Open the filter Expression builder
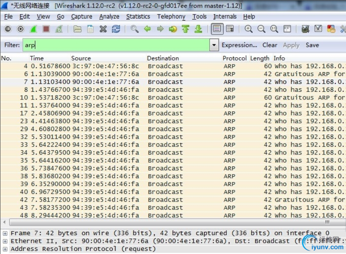This screenshot has height=254, width=346. pyautogui.click(x=239, y=45)
